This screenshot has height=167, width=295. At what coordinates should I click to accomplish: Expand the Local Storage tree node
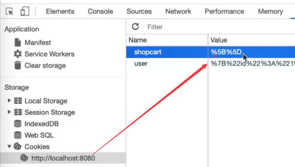coord(9,100)
